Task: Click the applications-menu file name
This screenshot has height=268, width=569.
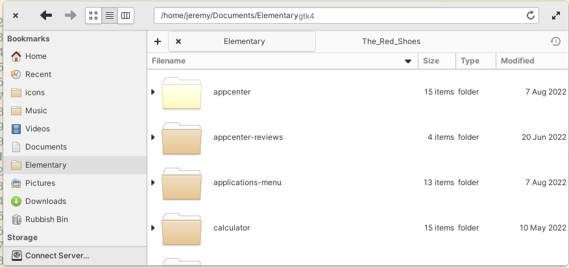Action: tap(247, 183)
